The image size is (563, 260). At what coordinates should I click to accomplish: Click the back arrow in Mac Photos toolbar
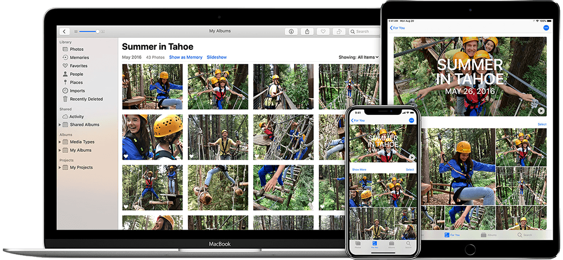point(64,31)
